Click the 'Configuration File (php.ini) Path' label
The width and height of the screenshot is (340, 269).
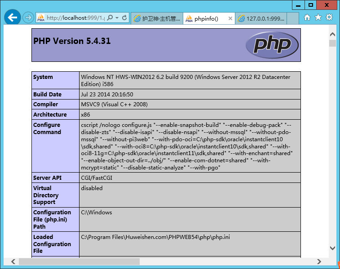pyautogui.click(x=52, y=219)
